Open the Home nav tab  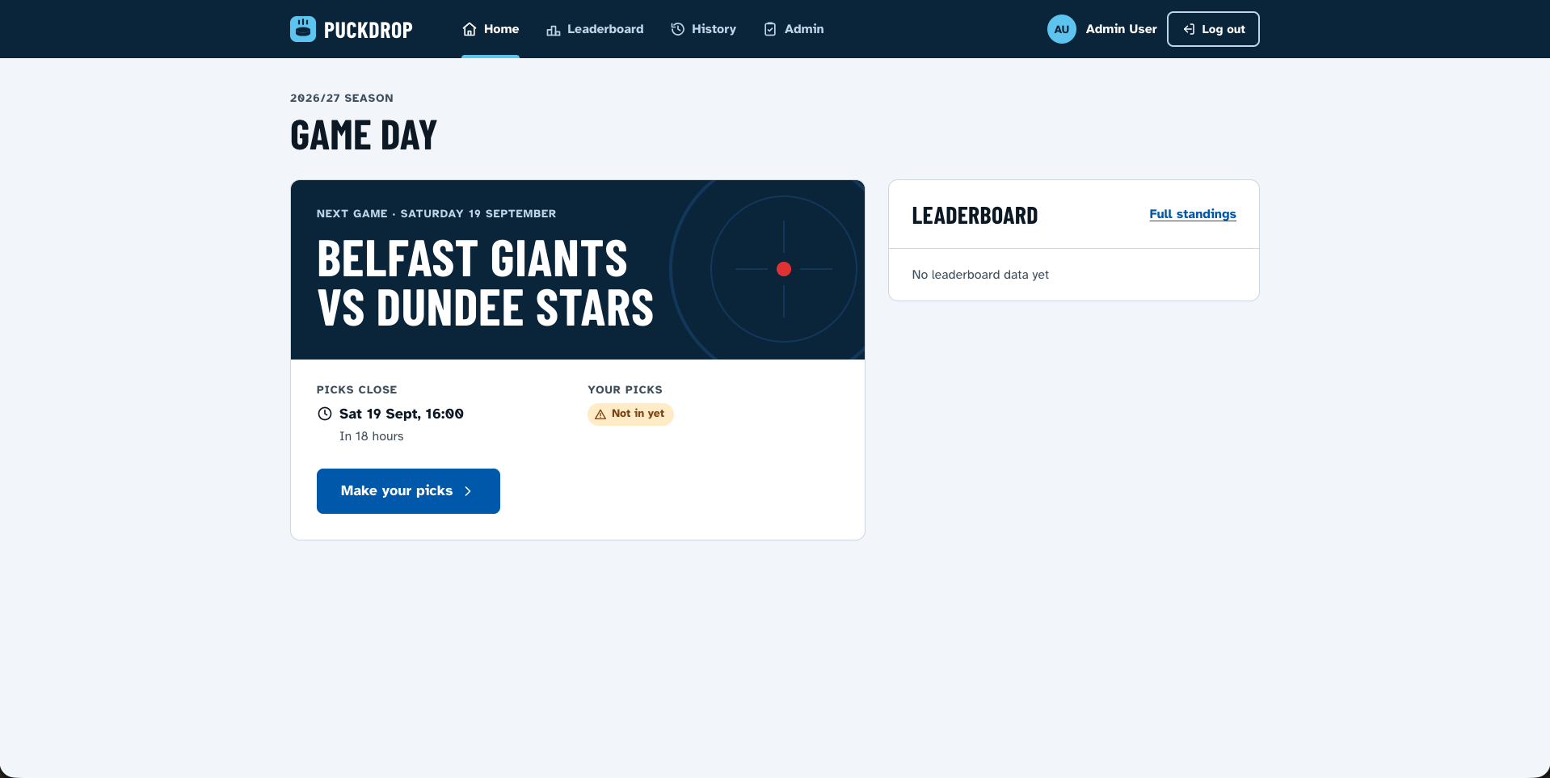point(491,29)
